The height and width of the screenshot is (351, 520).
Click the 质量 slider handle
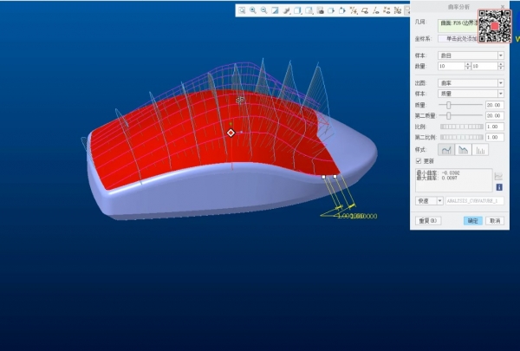click(x=448, y=104)
